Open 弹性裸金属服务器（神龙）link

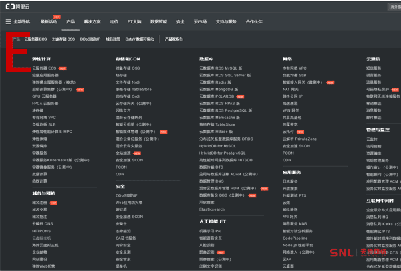53,82
